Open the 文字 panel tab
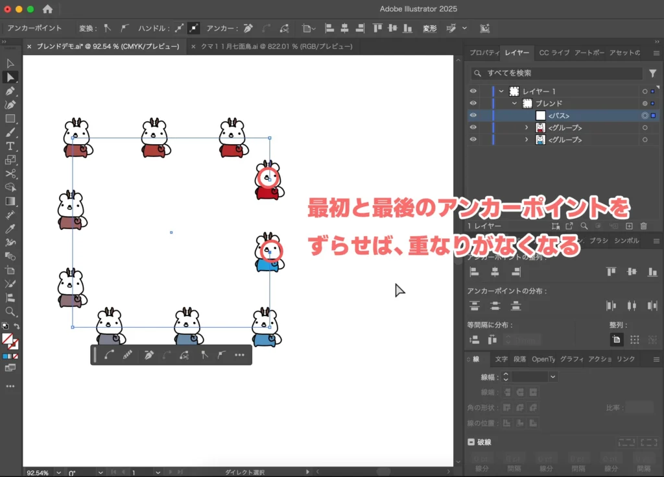The width and height of the screenshot is (664, 477). tap(503, 358)
